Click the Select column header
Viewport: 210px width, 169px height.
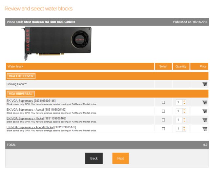click(x=163, y=66)
